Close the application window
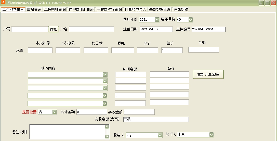The height and width of the screenshot is (141, 277). point(273,3)
